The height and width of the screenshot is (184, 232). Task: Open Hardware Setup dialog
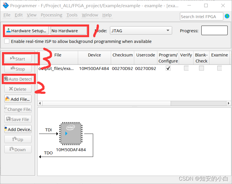[x=27, y=31]
